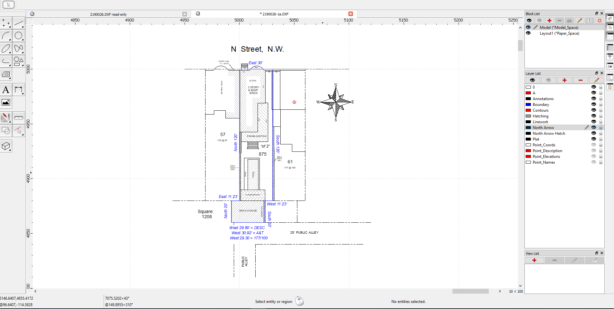Click the ruler measure tool icon
Screen dimensions: 614x309
(x=19, y=118)
